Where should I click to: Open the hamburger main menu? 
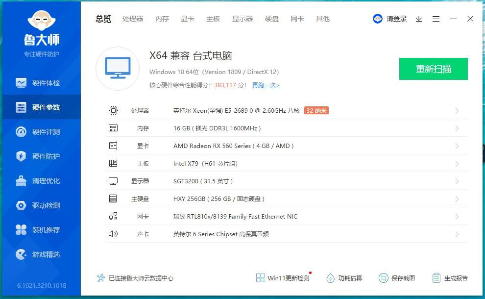coord(436,19)
